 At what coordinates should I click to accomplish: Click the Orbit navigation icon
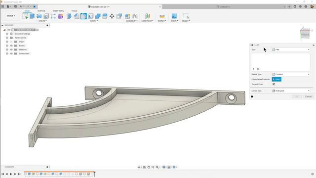click(139, 167)
